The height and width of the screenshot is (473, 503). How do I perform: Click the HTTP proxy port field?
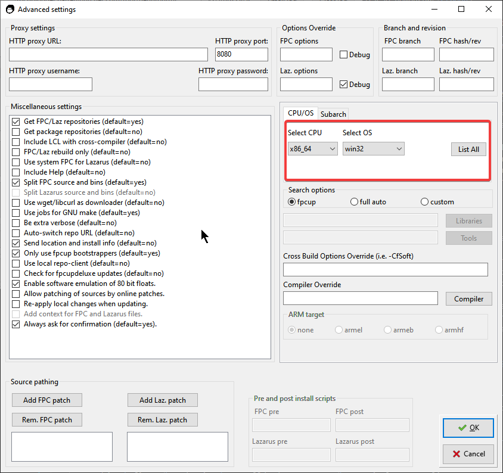point(241,55)
